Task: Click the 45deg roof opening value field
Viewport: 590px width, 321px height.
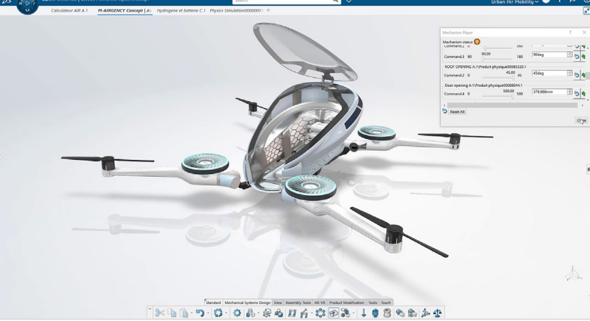Action: [x=550, y=73]
